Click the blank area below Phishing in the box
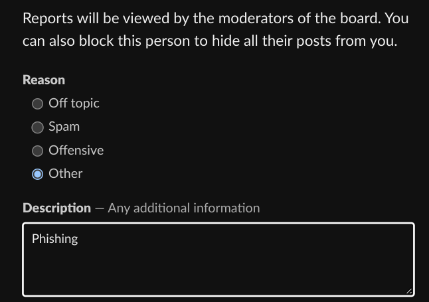The image size is (429, 302). click(218, 272)
